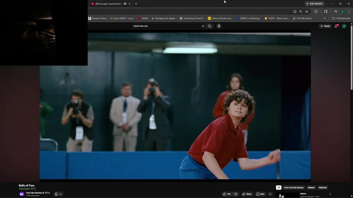This screenshot has height=198, width=353.
Task: Open the YouTube Create button
Action: tap(325, 26)
